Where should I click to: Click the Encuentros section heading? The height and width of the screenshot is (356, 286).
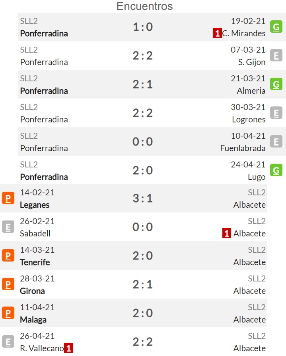144,6
